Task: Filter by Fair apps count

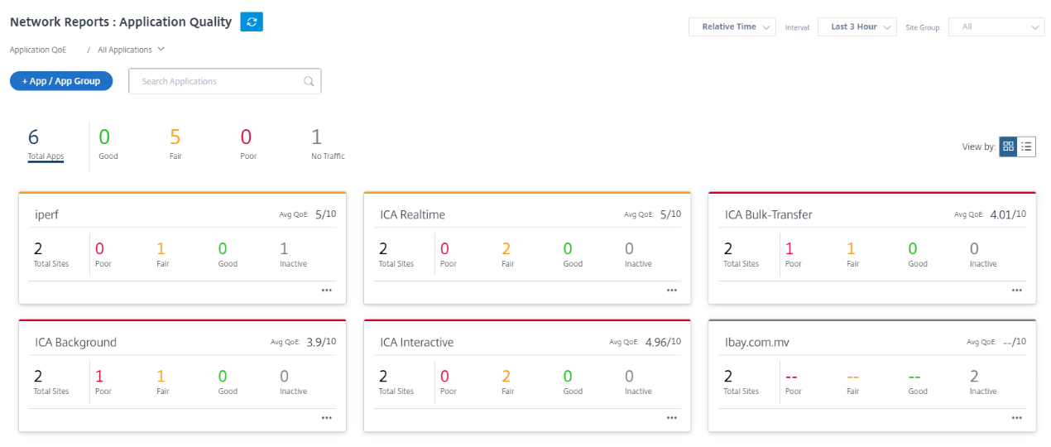Action: point(176,143)
